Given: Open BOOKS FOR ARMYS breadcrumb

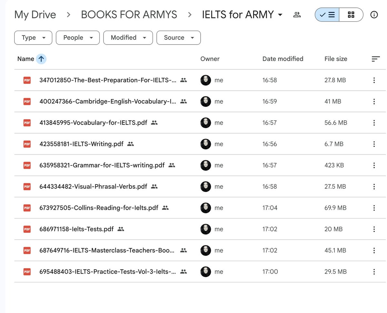Looking at the screenshot, I should point(129,15).
